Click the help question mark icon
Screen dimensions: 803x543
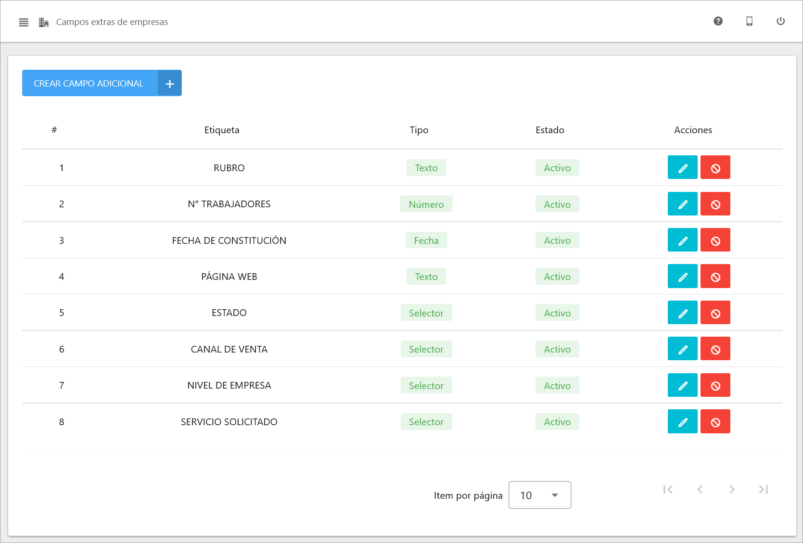[x=718, y=21]
